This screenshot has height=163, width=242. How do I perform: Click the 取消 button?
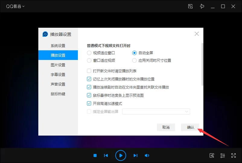(166, 127)
